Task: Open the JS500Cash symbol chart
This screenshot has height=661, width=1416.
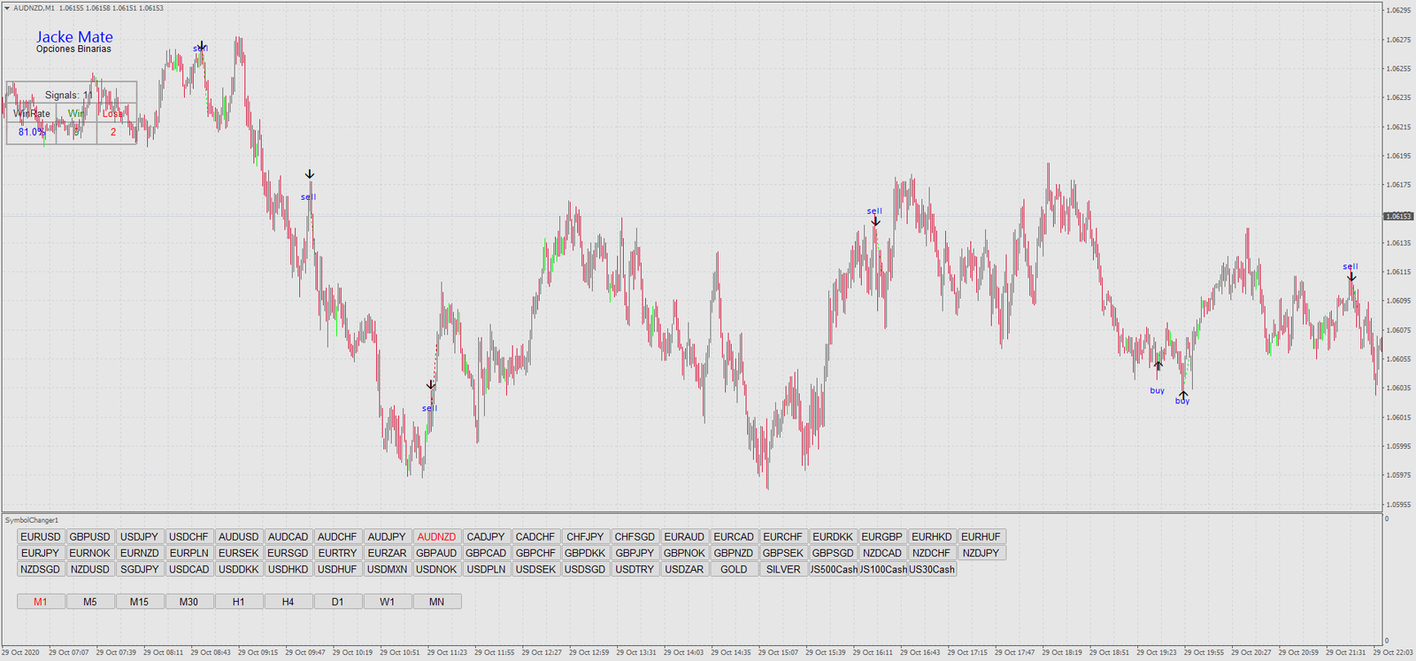Action: pos(834,570)
